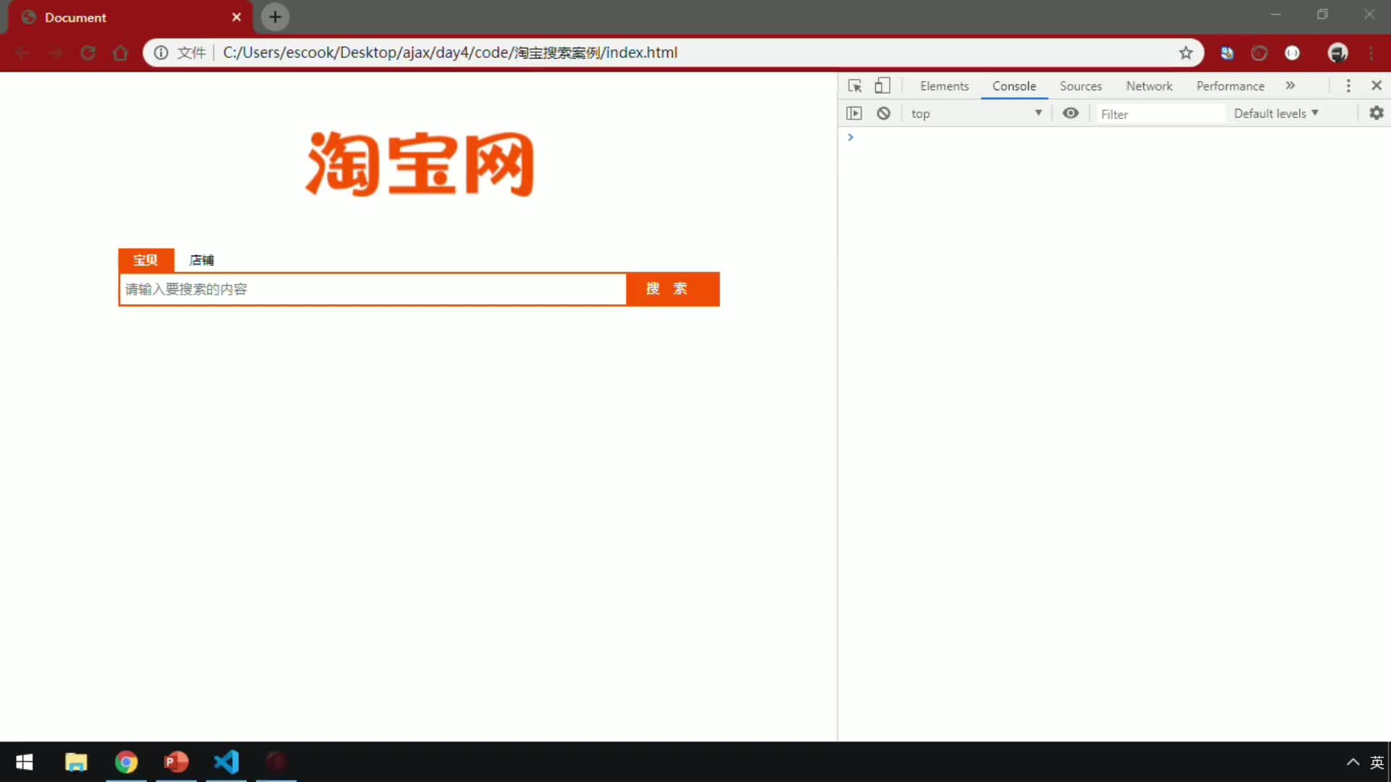The height and width of the screenshot is (782, 1391).
Task: Open DevTools customize three-dot menu
Action: [x=1348, y=86]
